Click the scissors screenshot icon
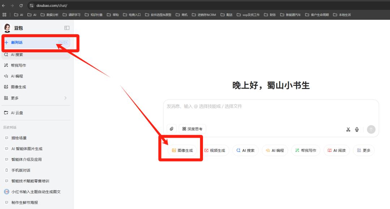390x209 pixels. coord(348,129)
